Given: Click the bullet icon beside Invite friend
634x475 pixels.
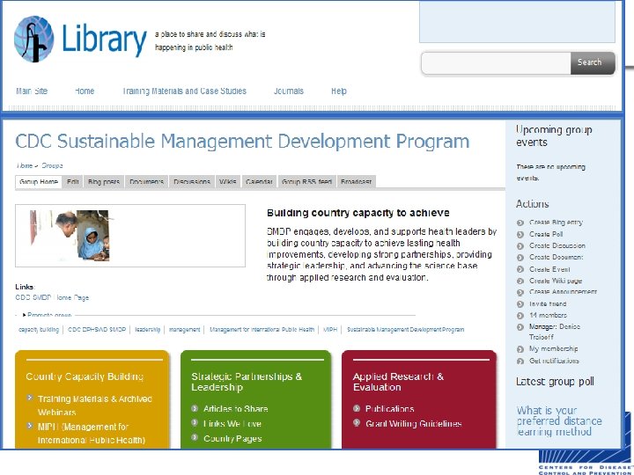Looking at the screenshot, I should (520, 304).
